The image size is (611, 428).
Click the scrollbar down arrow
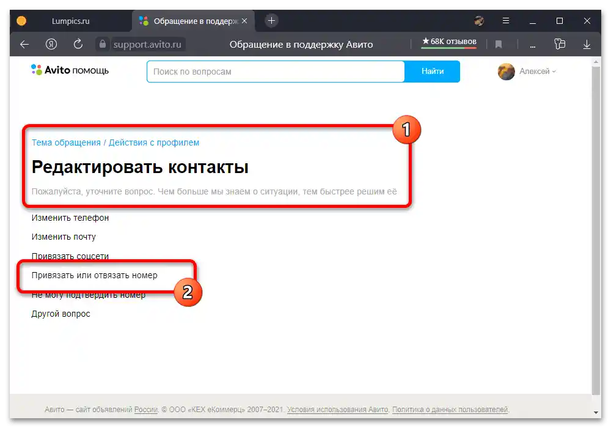coord(596,412)
